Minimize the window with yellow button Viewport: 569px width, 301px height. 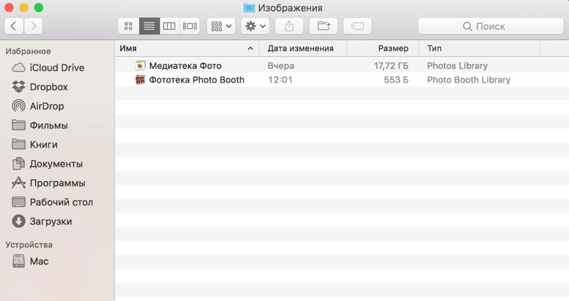pyautogui.click(x=23, y=7)
